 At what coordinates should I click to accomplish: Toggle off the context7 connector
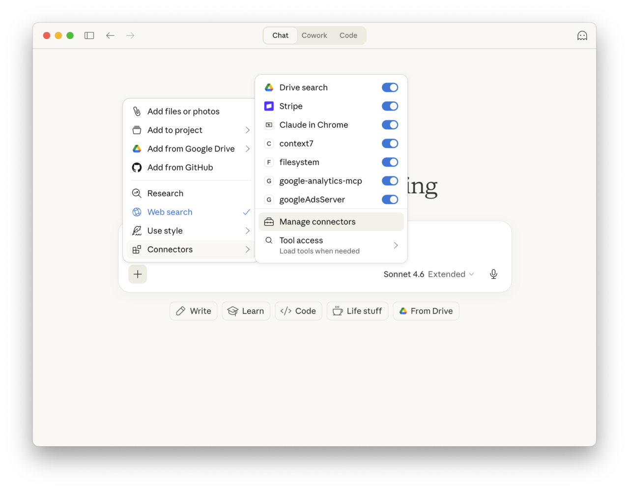[390, 143]
